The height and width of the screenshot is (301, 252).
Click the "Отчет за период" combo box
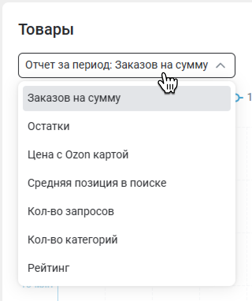coord(126,65)
